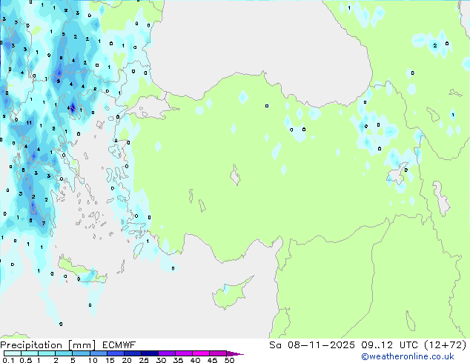Screen dimensions: 470x363
Task: Click the '30' legend scale label
Action: click(161, 360)
